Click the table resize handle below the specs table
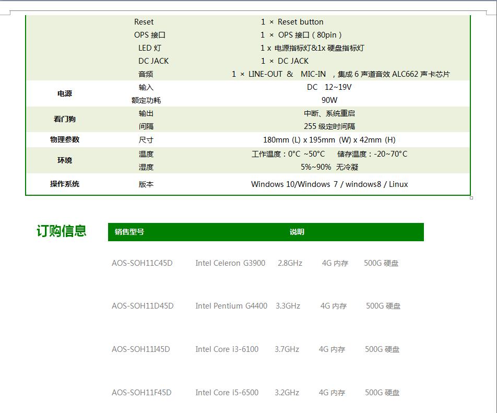 471,198
